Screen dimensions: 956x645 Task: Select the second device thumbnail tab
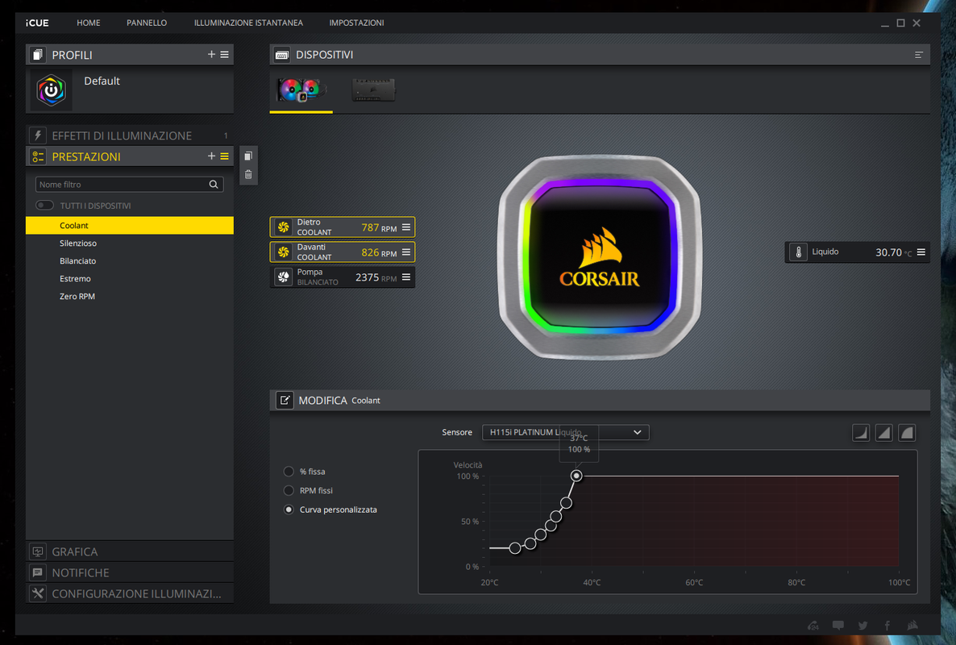tap(374, 90)
